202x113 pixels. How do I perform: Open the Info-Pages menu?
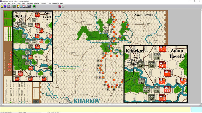point(30,3)
